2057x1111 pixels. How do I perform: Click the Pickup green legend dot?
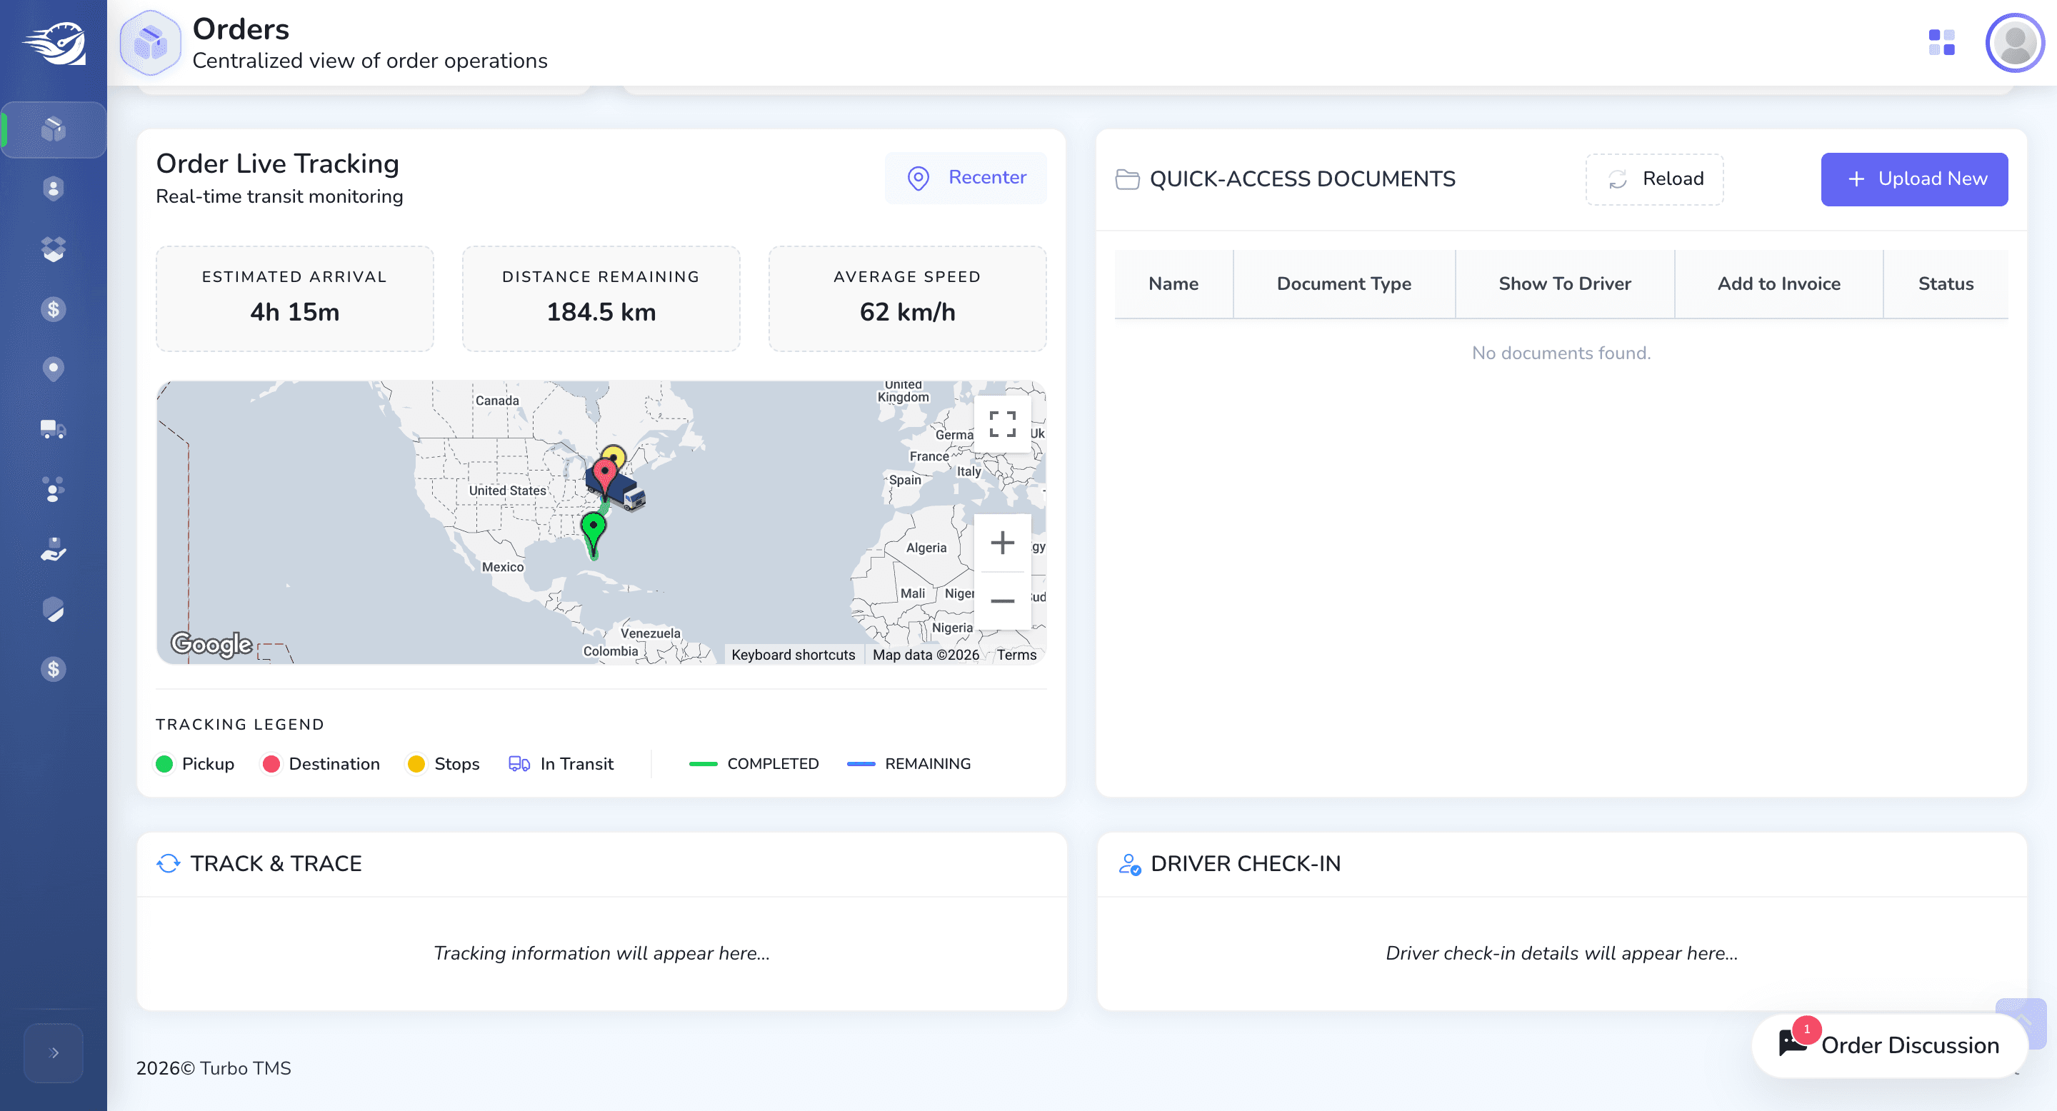pyautogui.click(x=164, y=764)
